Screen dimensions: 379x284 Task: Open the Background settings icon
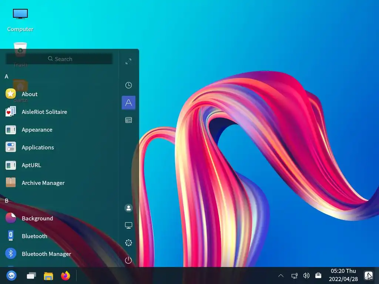pyautogui.click(x=11, y=218)
